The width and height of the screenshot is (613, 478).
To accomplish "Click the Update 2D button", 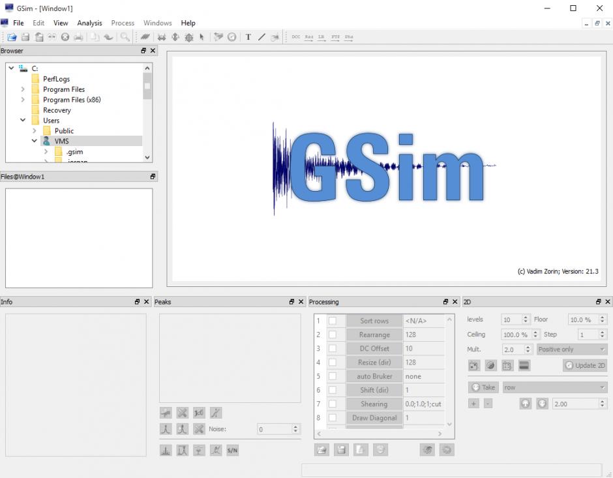I will 585,365.
